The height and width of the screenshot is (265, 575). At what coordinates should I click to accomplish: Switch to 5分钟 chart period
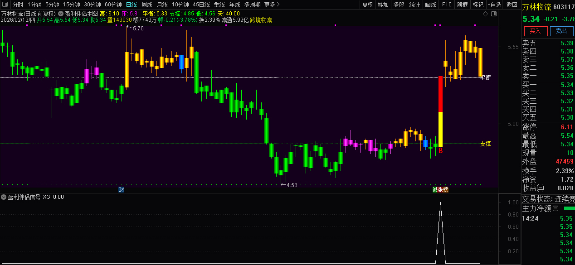click(52, 5)
